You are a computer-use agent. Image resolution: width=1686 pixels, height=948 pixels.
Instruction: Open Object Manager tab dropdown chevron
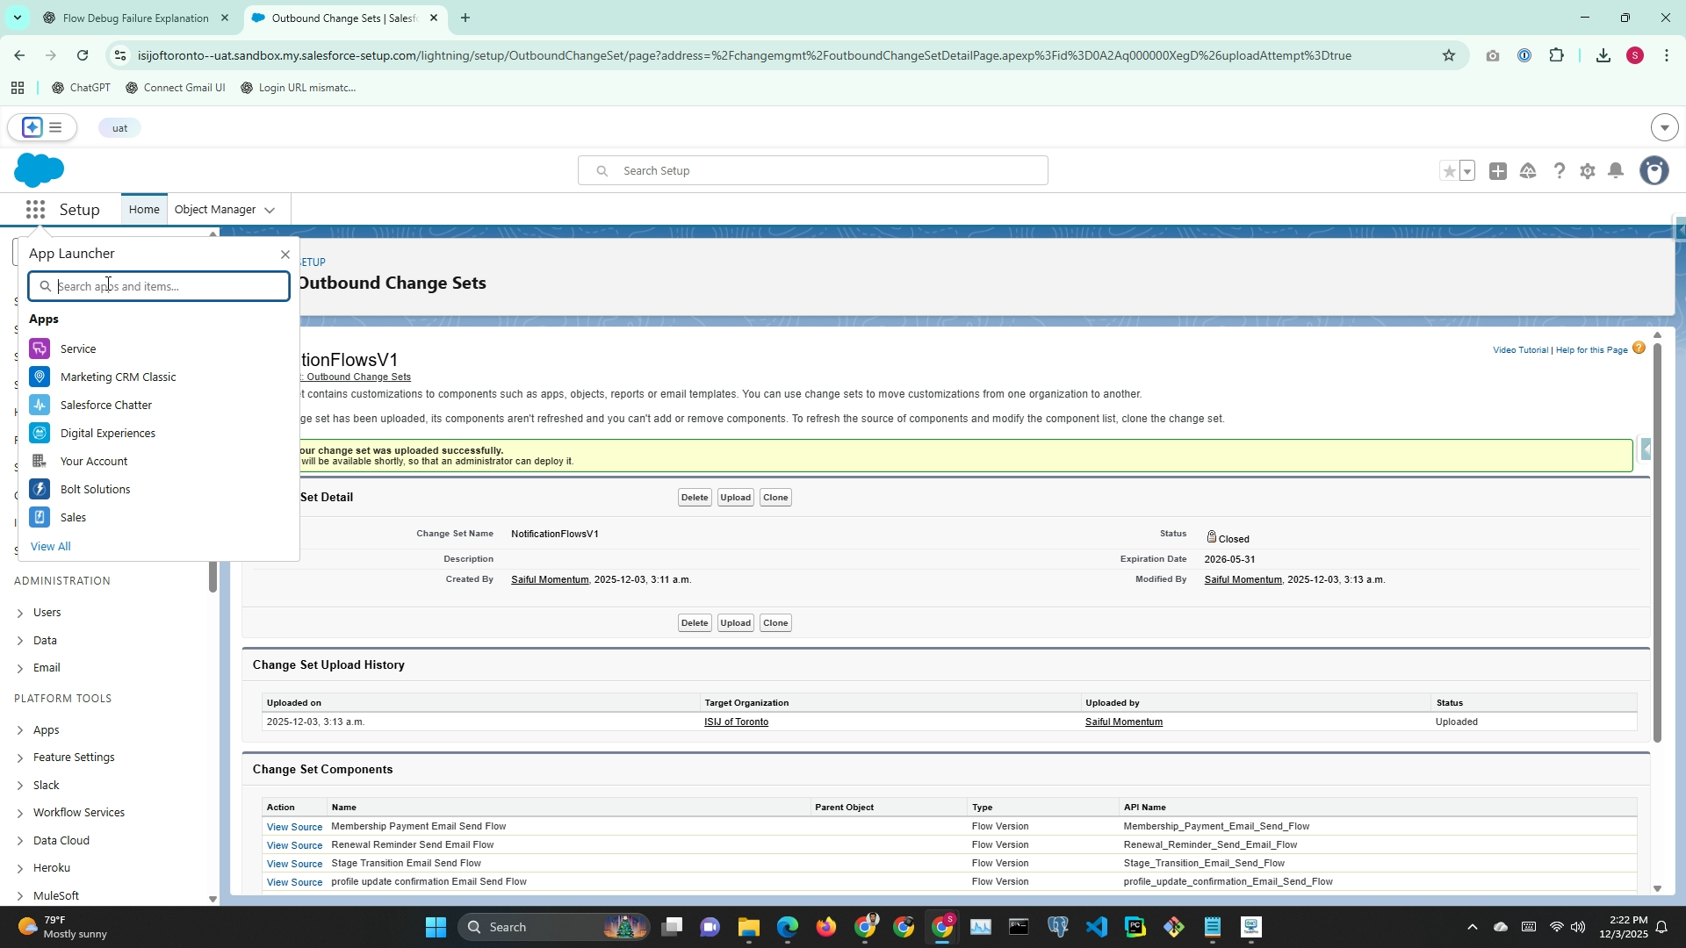coord(270,210)
